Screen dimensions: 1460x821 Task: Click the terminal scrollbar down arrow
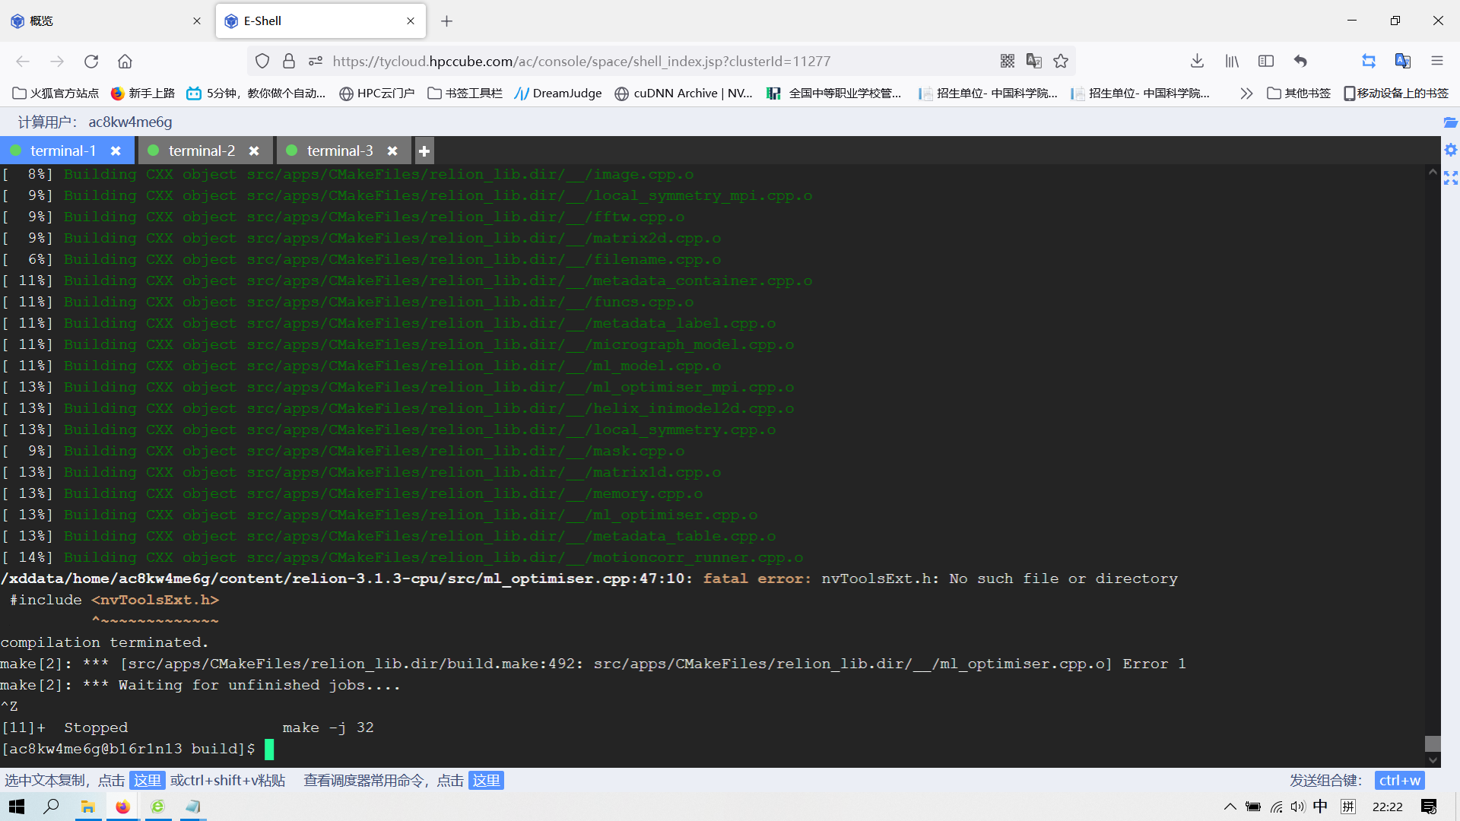pos(1433,759)
